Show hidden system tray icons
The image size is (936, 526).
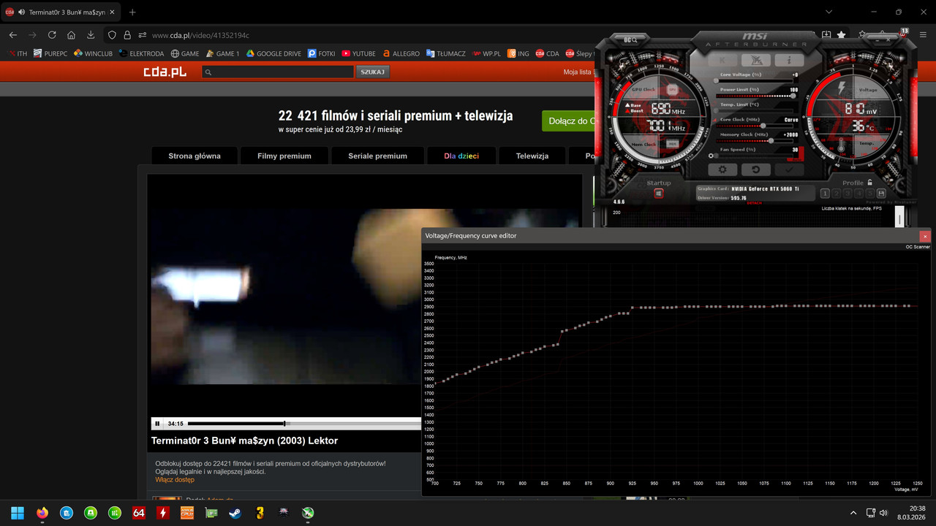[853, 513]
